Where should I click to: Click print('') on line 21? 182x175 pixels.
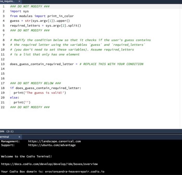point(22,102)
